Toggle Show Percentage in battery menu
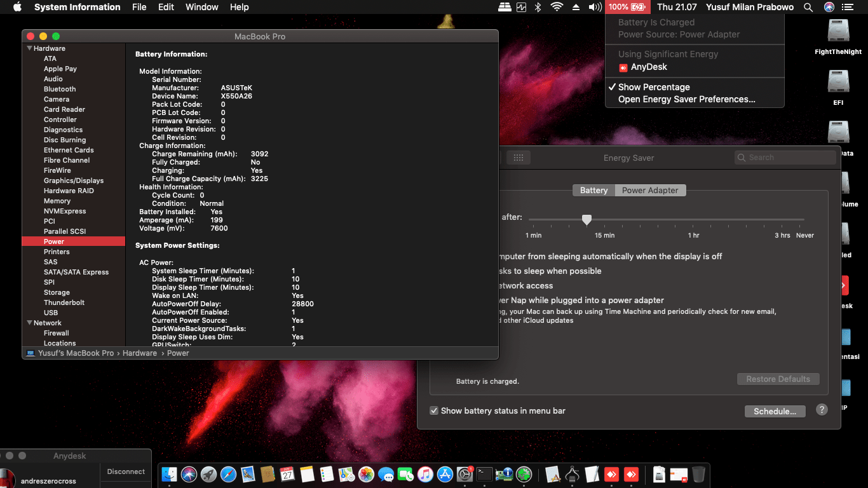Viewport: 868px width, 488px height. pos(654,87)
